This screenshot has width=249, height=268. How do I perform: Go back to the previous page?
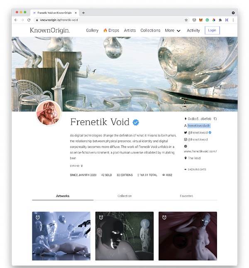[x=16, y=20]
